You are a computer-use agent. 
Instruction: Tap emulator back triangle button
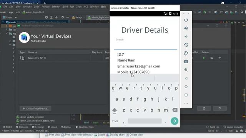coord(186,78)
